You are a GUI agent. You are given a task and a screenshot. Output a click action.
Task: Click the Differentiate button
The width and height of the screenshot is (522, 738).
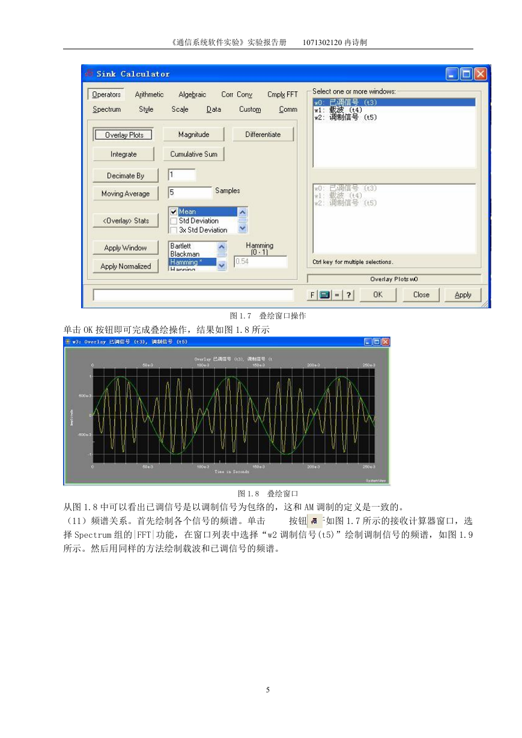(x=263, y=135)
